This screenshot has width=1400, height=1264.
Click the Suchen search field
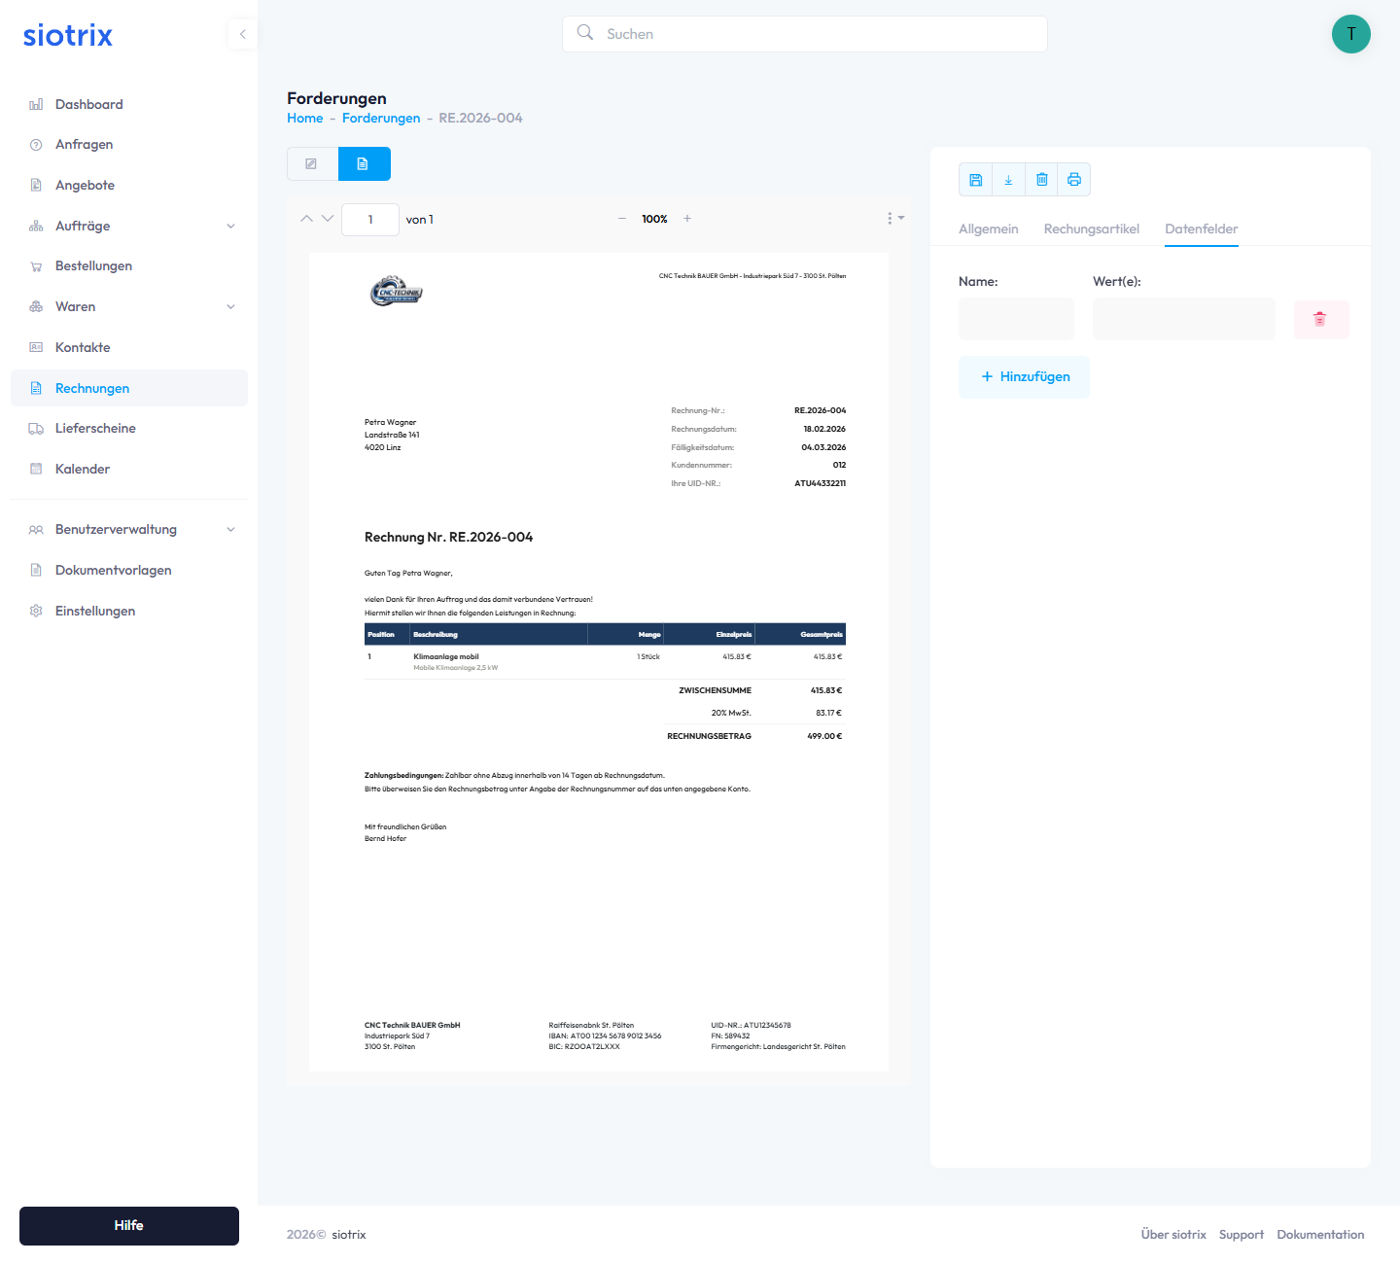coord(805,34)
